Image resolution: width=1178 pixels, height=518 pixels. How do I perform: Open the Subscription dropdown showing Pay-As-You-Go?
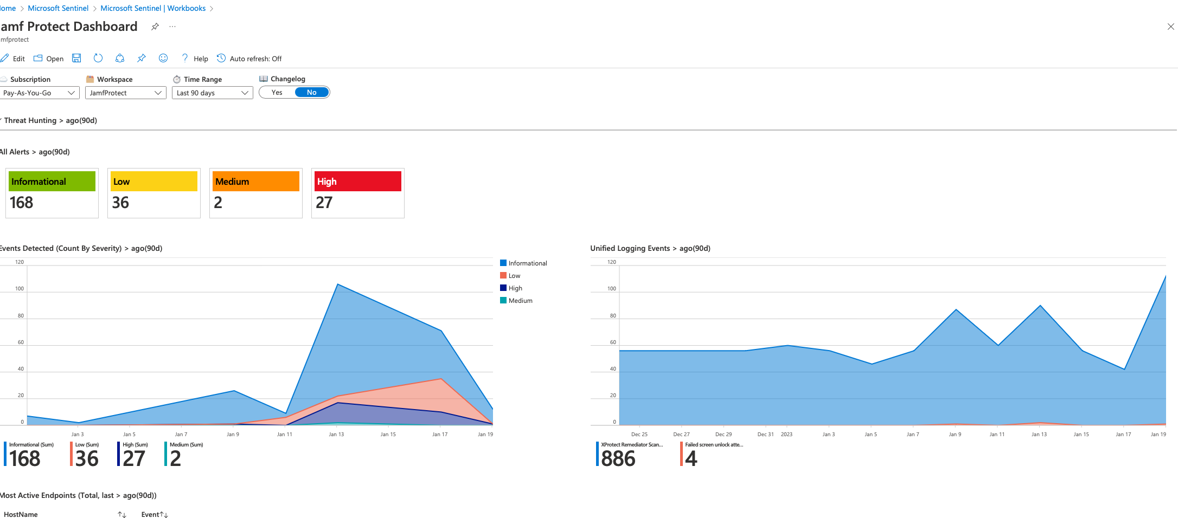[40, 93]
